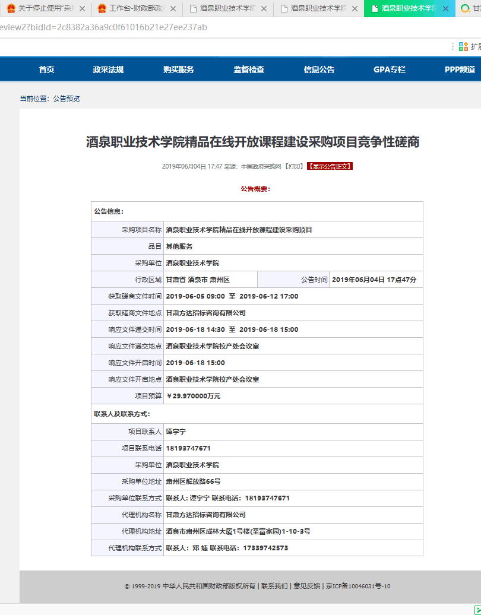Viewport: 481px width, 615px height.
Task: Open the 京ICP备10046031号-10 footer link
Action: [357, 586]
